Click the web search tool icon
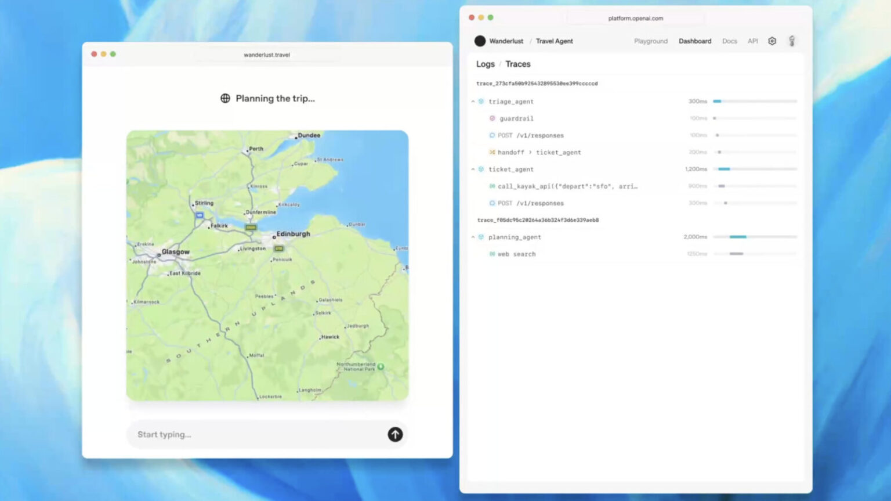The image size is (891, 501). [x=492, y=254]
